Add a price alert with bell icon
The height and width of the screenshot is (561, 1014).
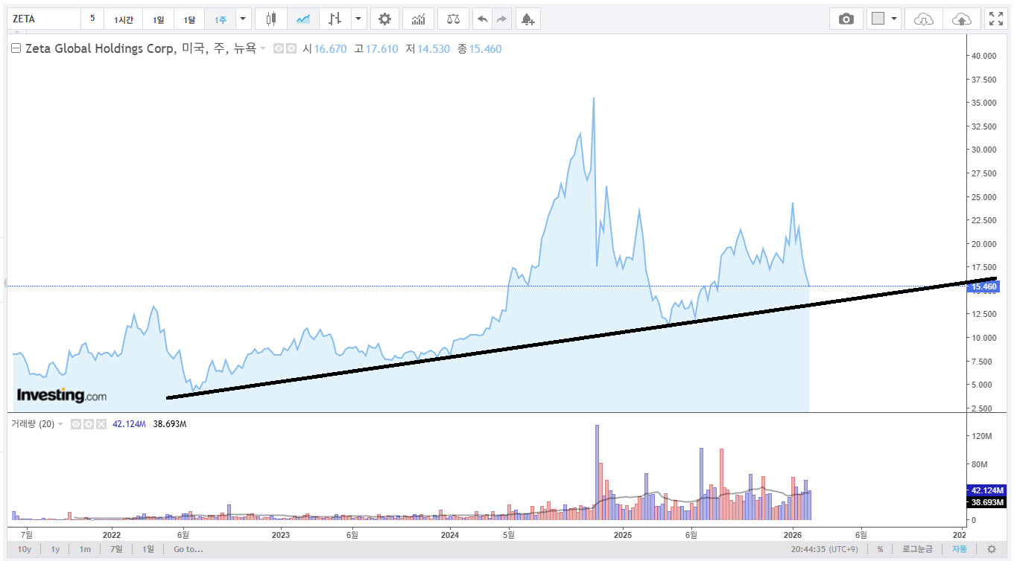pos(527,19)
